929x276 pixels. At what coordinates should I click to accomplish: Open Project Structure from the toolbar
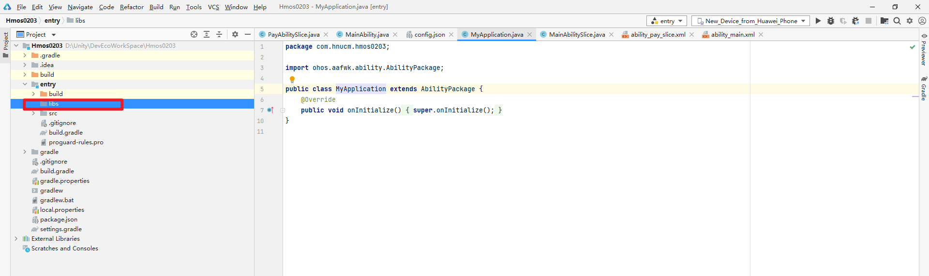pos(884,21)
